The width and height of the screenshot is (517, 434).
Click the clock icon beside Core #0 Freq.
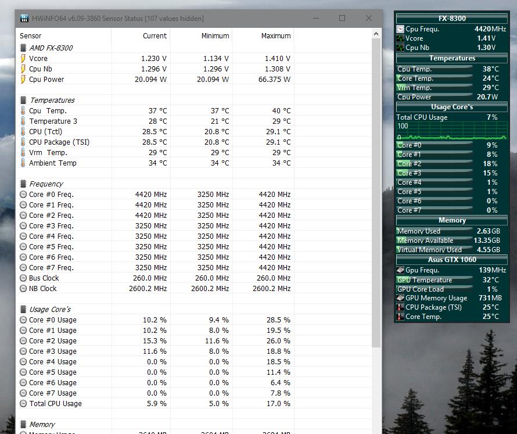(23, 194)
